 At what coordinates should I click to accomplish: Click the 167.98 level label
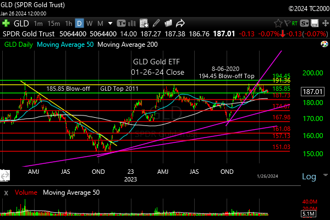281,117
